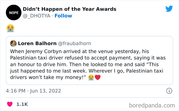This screenshot has height=111, width=179.
Task: Click the crying emoji ending the quoted tweet
Action: 91,77
